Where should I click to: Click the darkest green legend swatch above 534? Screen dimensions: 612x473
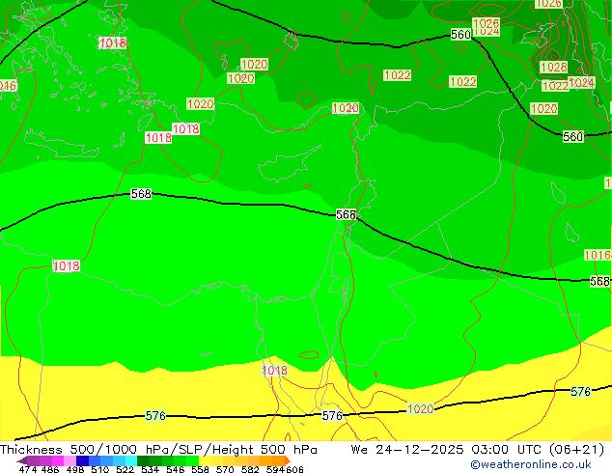[143, 460]
